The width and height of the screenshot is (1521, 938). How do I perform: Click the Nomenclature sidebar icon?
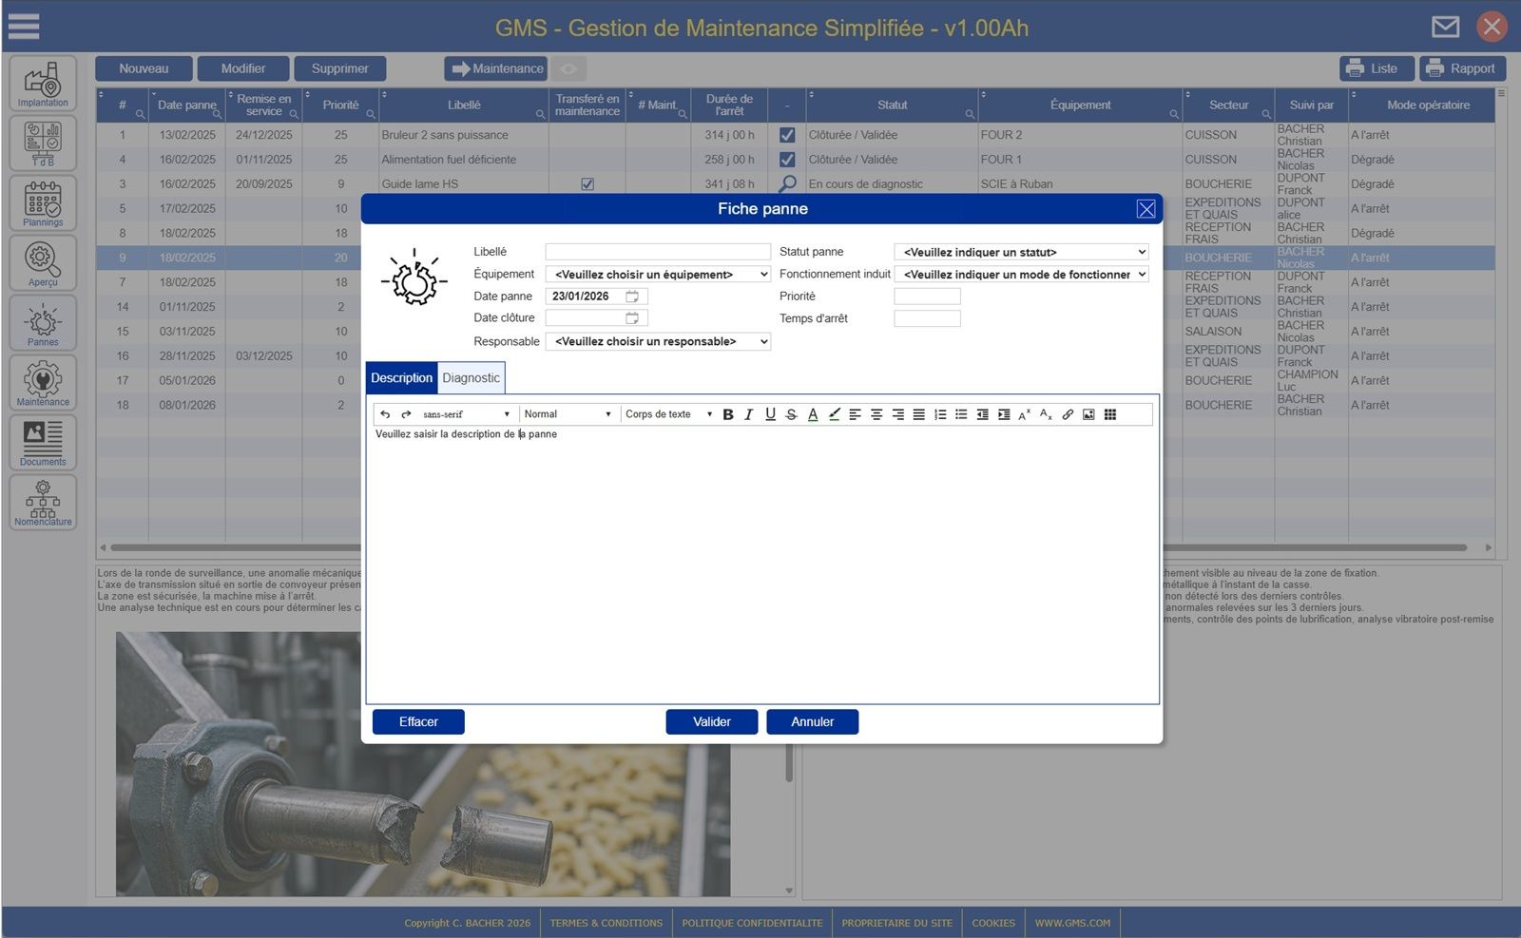(x=43, y=503)
